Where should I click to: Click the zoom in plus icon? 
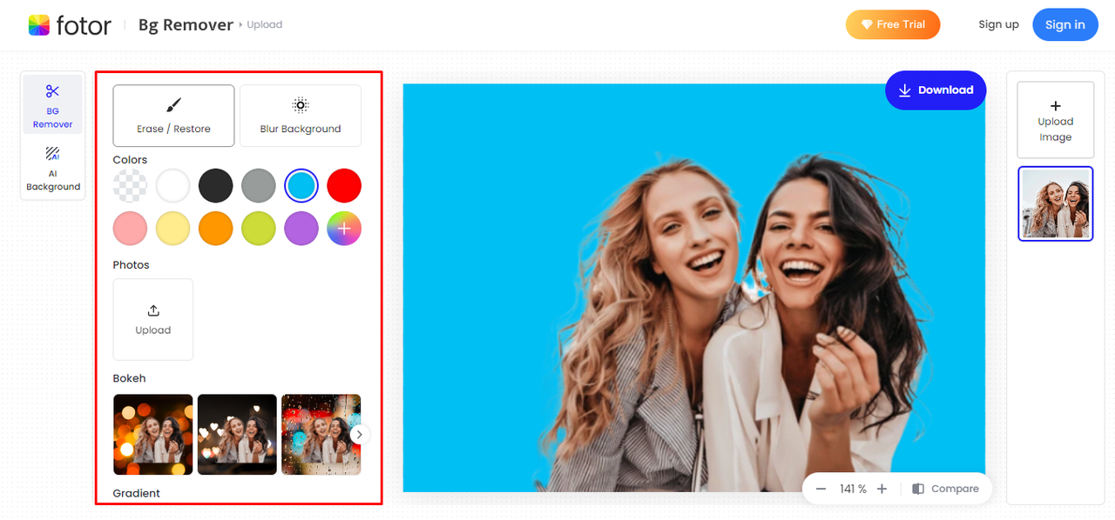pos(882,489)
